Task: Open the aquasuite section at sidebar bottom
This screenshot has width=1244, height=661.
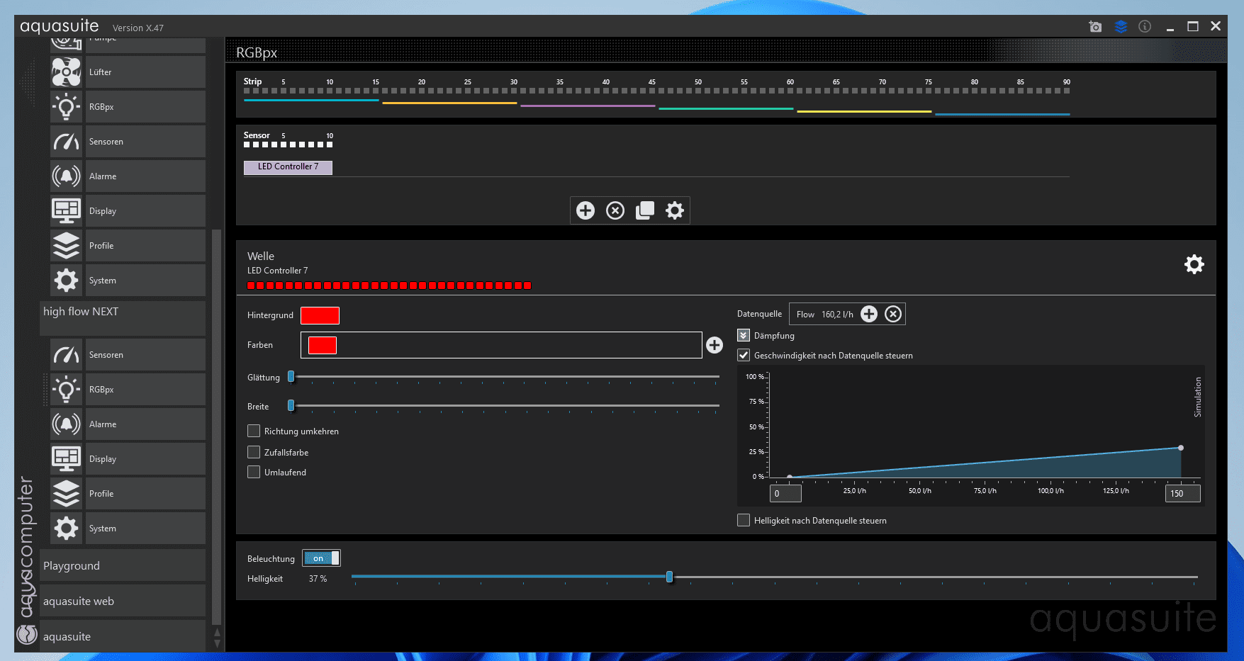Action: point(123,636)
